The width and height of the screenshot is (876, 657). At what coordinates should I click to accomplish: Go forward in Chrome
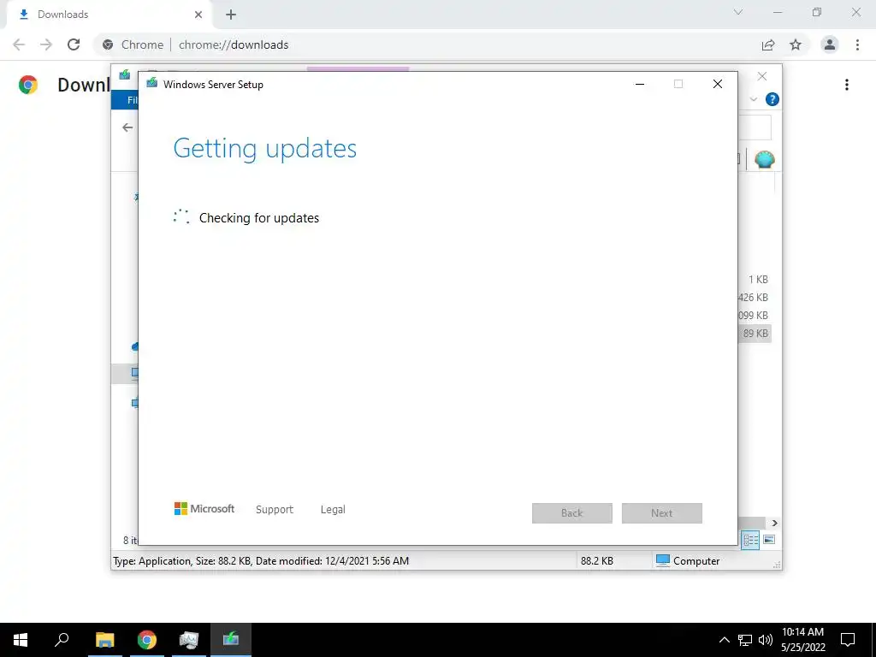coord(46,44)
